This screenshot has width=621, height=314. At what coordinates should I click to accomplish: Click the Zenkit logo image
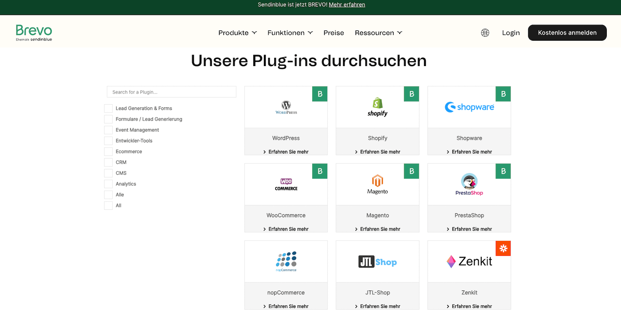click(x=469, y=261)
